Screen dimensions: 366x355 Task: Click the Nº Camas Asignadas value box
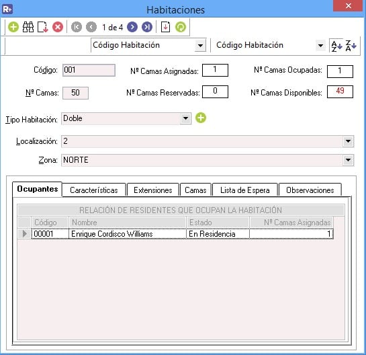215,70
